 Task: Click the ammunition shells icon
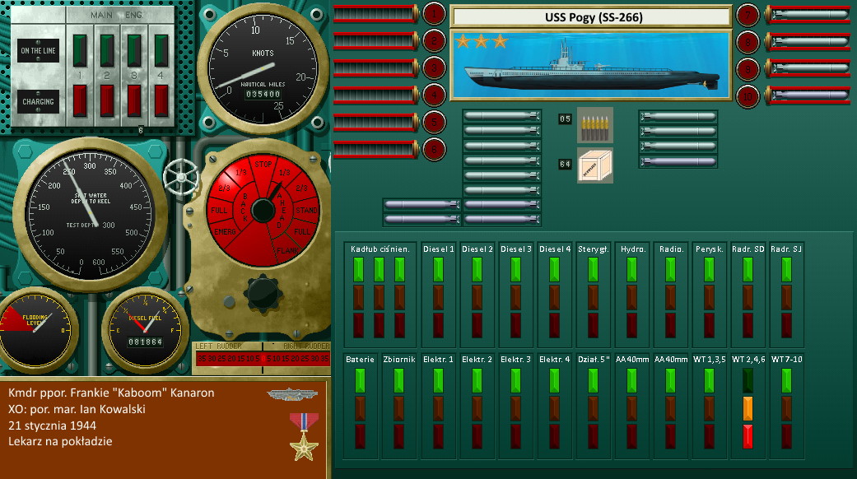pyautogui.click(x=594, y=125)
